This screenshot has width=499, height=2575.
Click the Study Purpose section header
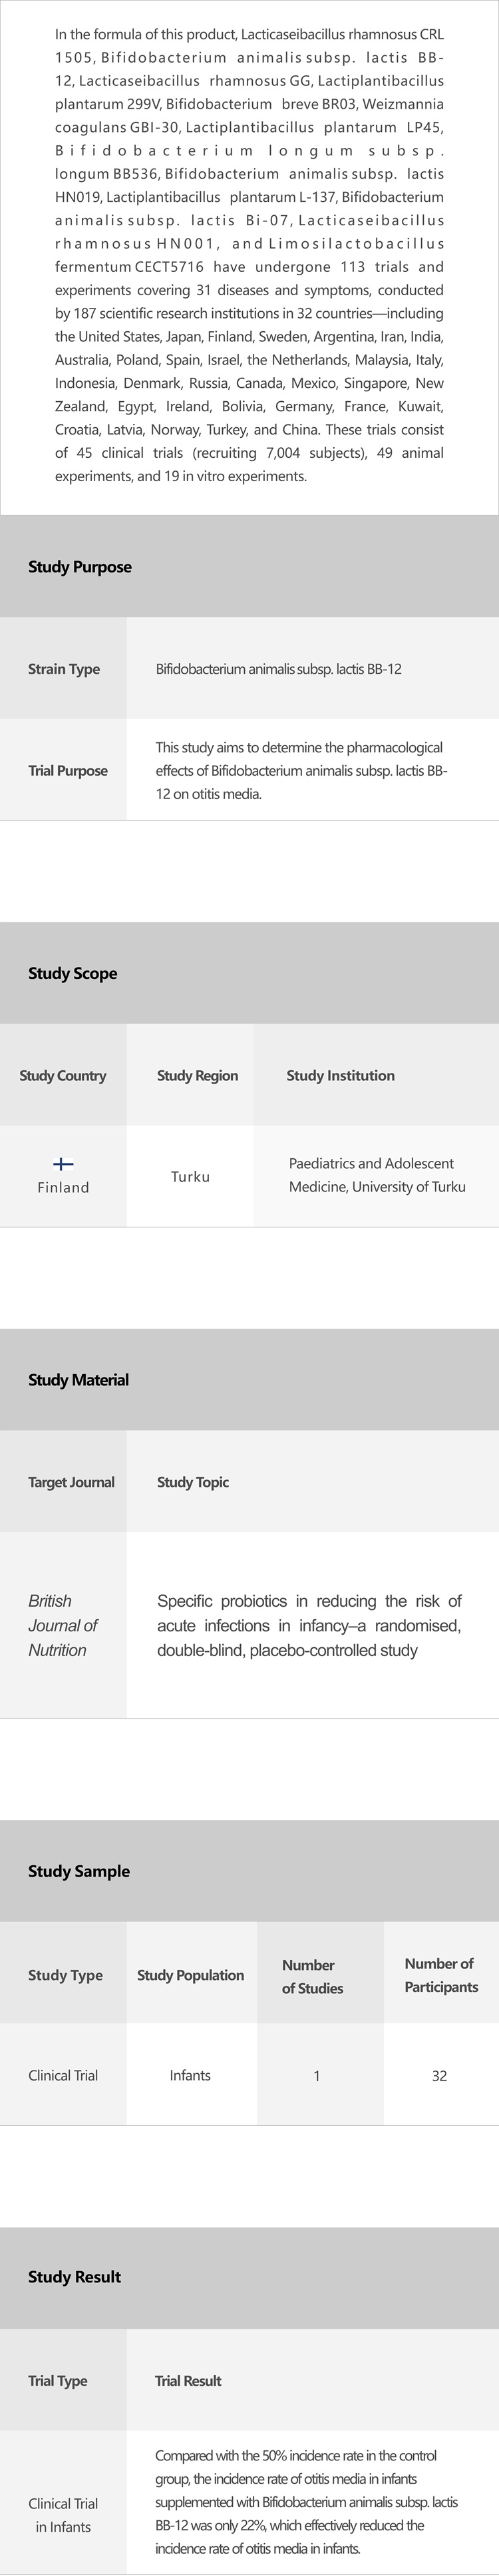point(80,566)
